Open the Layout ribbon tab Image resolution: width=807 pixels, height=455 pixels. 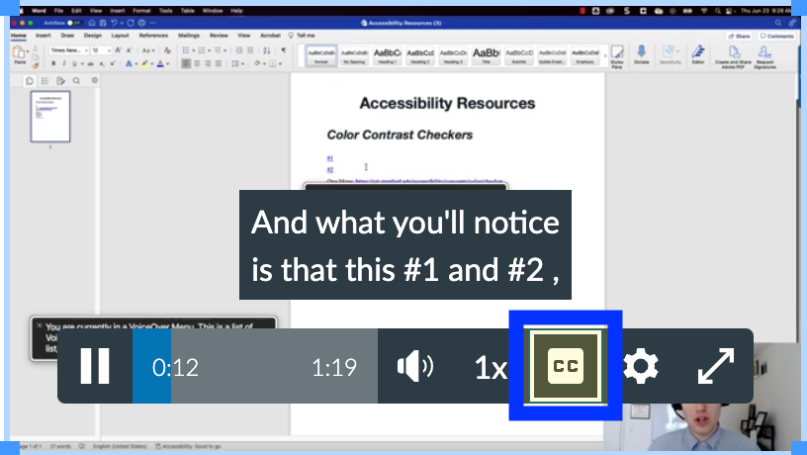coord(120,36)
